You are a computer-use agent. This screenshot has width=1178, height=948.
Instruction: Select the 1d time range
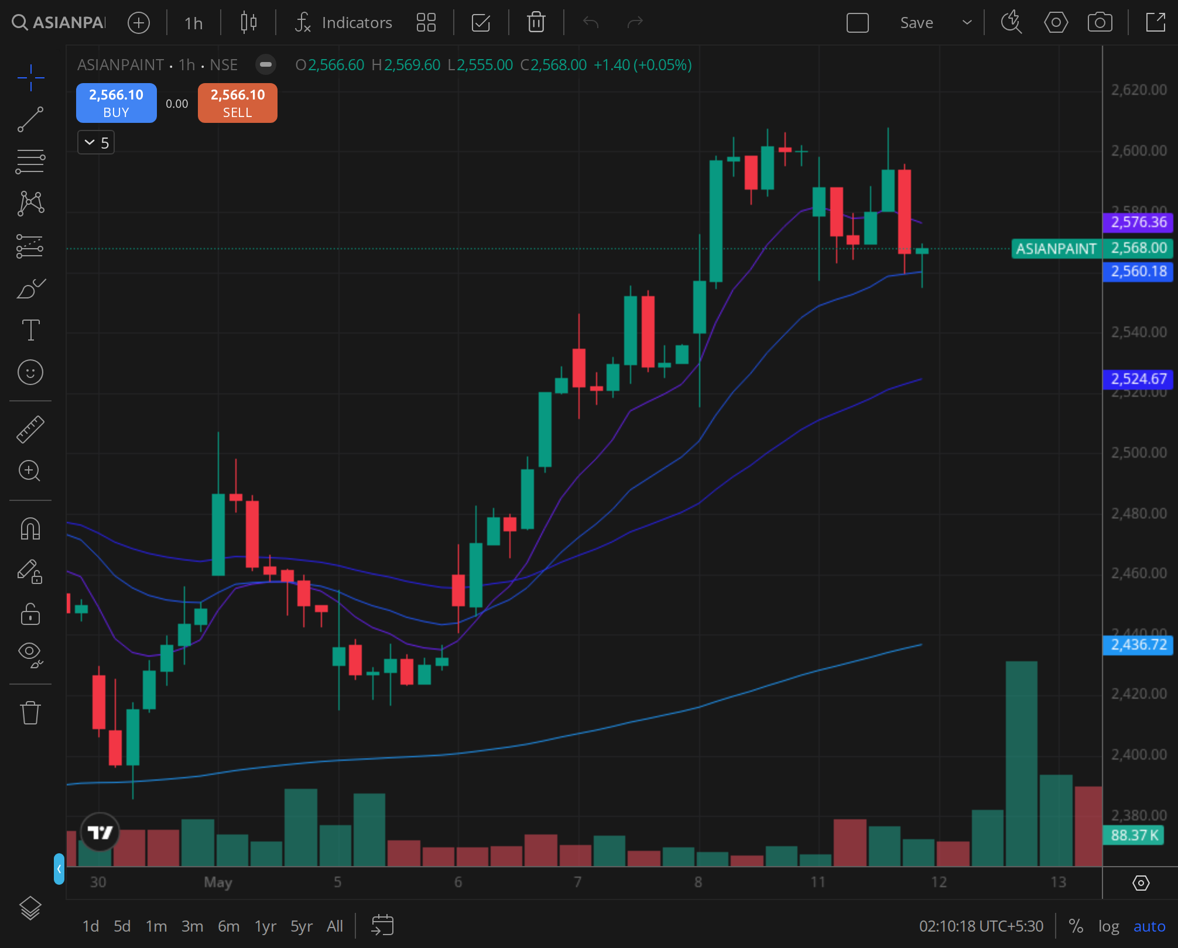(91, 926)
